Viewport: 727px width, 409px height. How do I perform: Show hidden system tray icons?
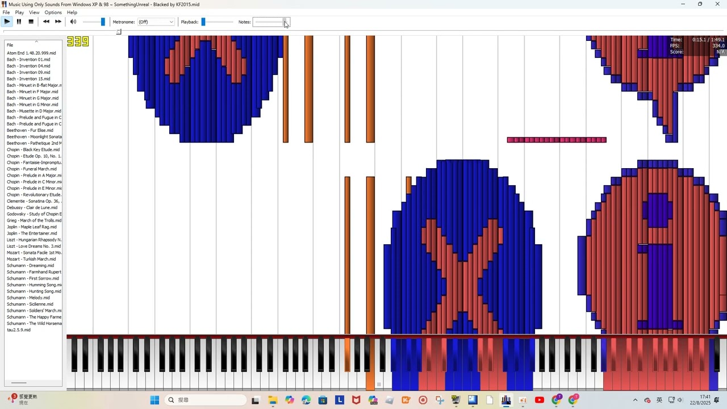point(635,400)
